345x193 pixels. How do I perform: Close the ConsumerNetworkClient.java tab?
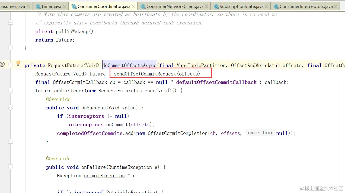coord(207,6)
